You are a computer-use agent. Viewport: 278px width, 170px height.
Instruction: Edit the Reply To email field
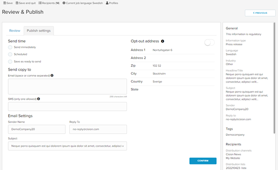point(98,129)
